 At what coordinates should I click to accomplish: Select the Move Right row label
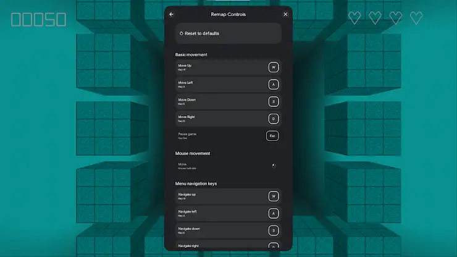(187, 117)
